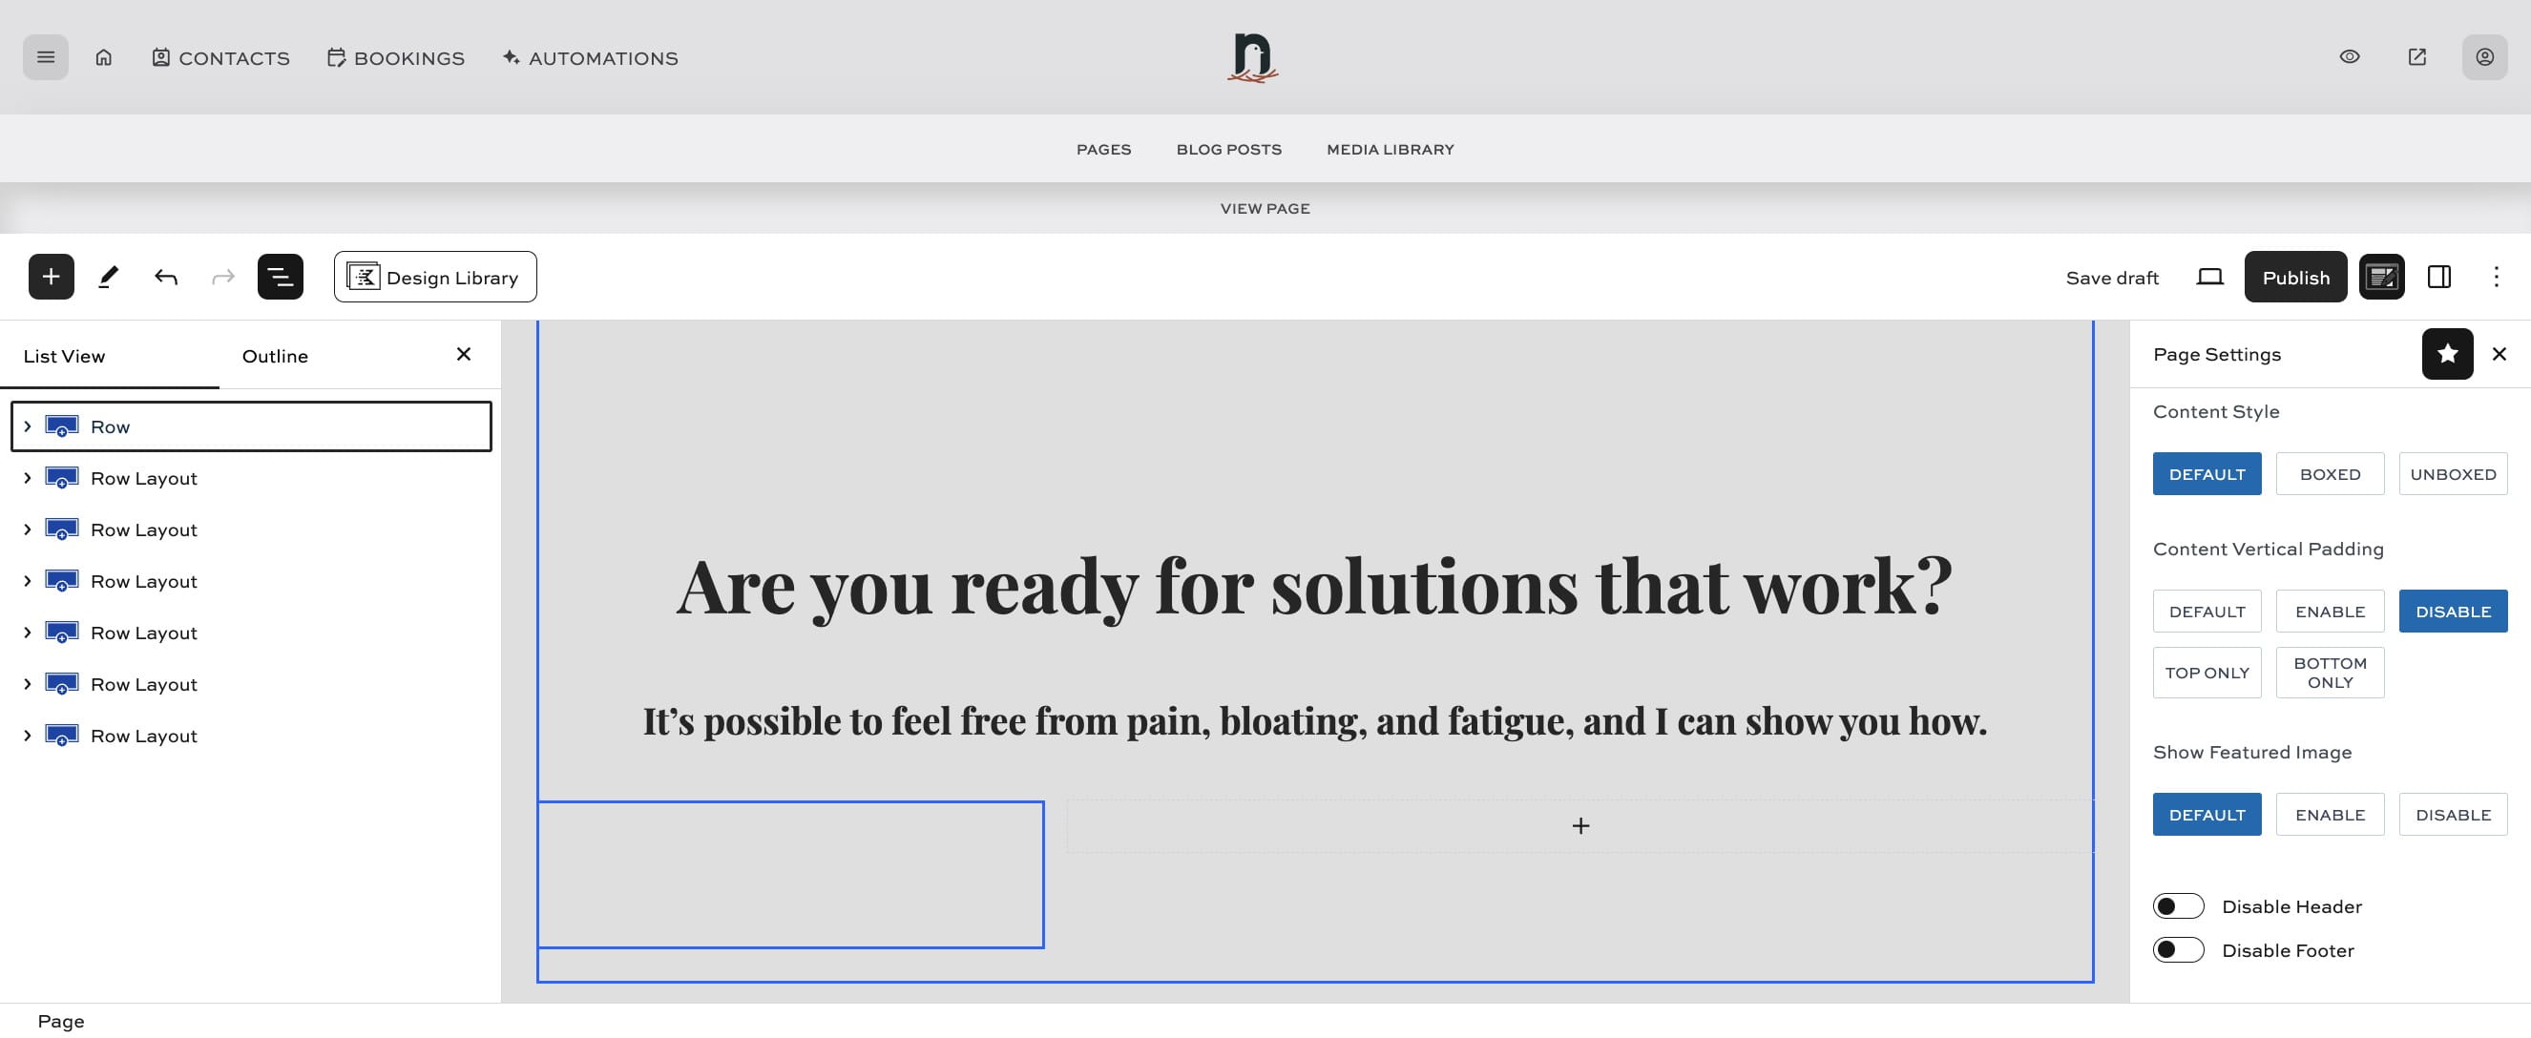The image size is (2531, 1038).
Task: Open the Document Overview list icon
Action: point(280,276)
